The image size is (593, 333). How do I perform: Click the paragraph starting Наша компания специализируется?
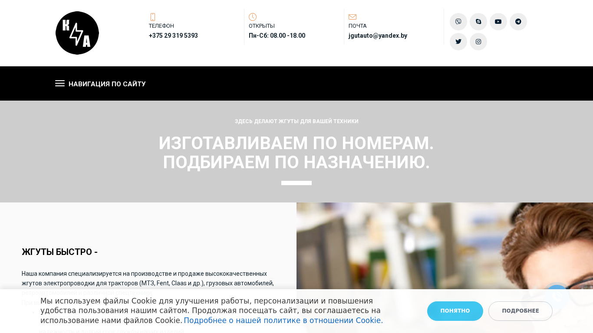148,283
